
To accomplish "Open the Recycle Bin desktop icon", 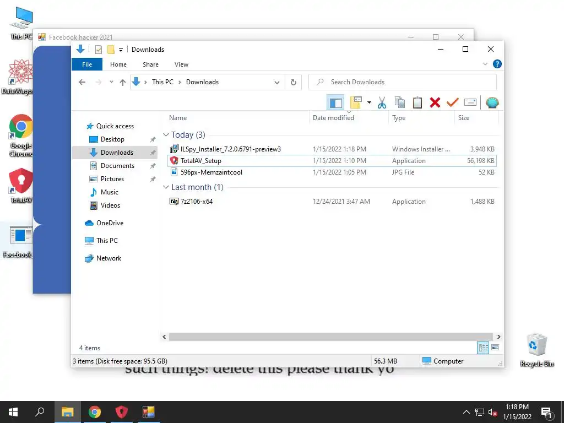I will [536, 350].
